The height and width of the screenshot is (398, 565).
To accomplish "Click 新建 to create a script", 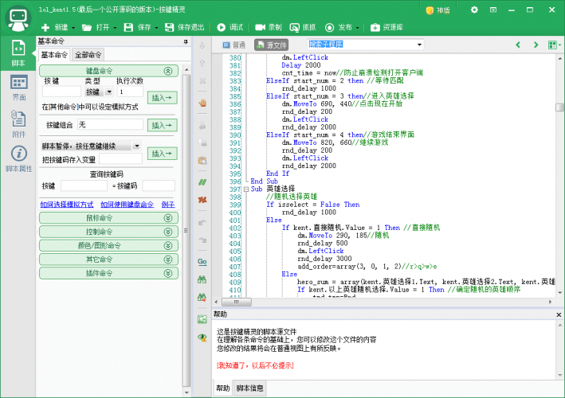I will pyautogui.click(x=54, y=27).
